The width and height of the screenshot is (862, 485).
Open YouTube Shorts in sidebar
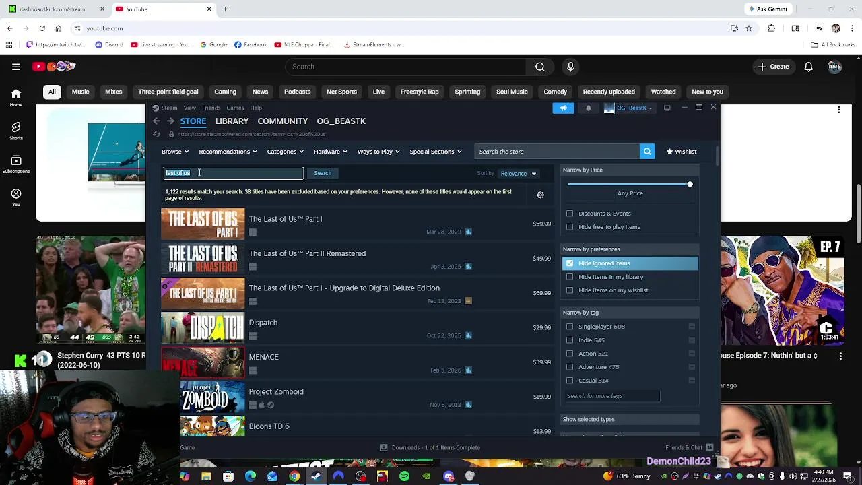coord(16,131)
